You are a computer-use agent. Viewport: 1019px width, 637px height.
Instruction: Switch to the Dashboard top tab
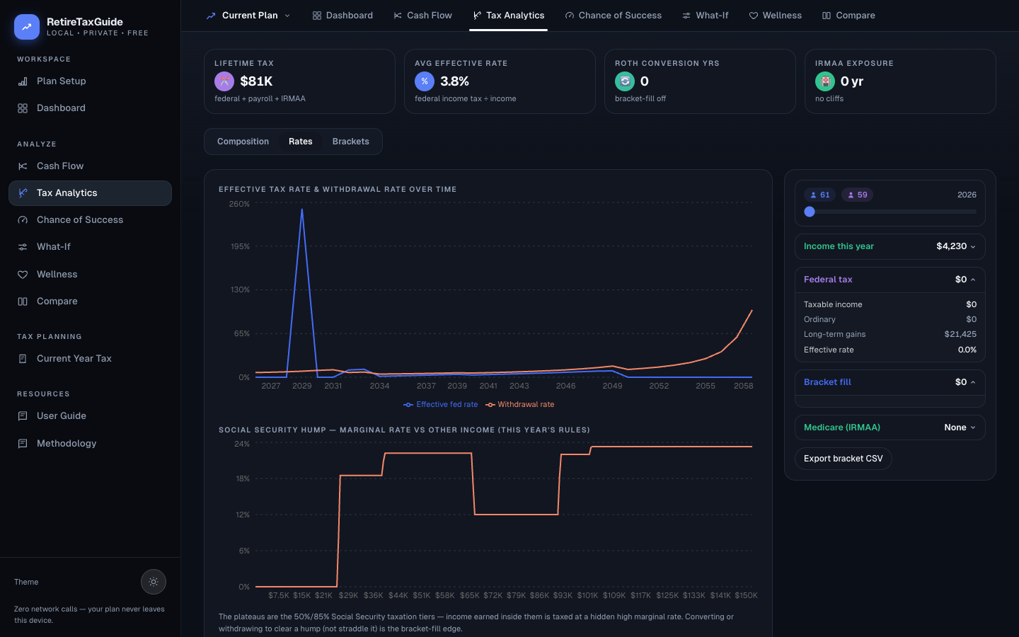point(342,16)
